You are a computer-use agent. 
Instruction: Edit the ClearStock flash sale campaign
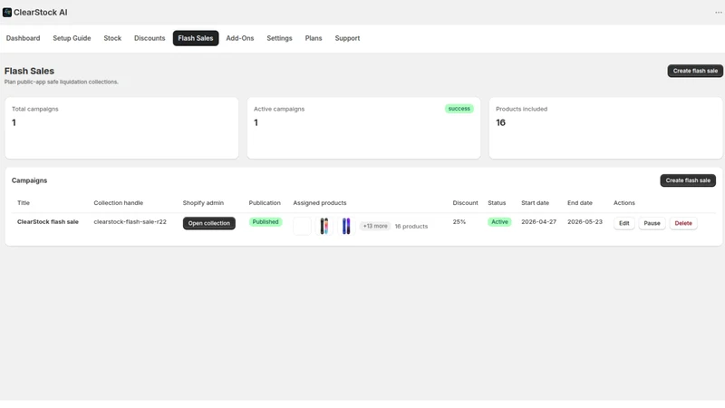[x=623, y=223]
